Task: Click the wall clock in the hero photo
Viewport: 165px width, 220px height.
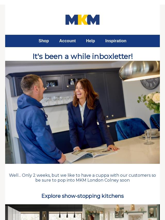Action: click(x=150, y=83)
